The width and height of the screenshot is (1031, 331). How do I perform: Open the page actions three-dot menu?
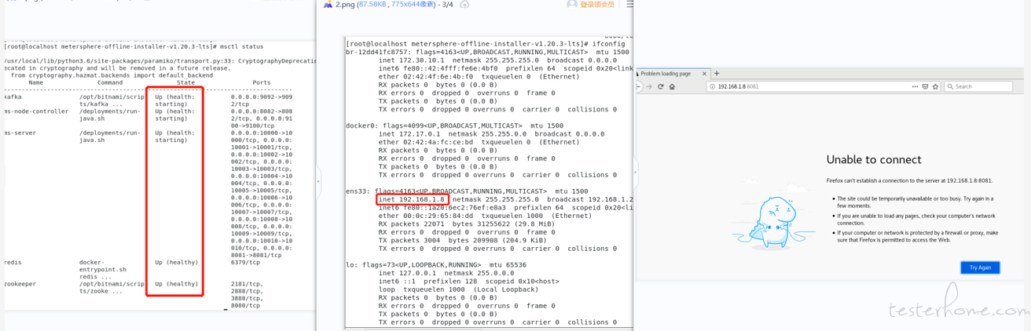tap(915, 86)
